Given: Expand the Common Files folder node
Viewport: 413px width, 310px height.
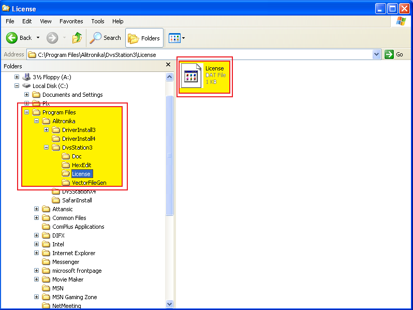Looking at the screenshot, I should 37,217.
